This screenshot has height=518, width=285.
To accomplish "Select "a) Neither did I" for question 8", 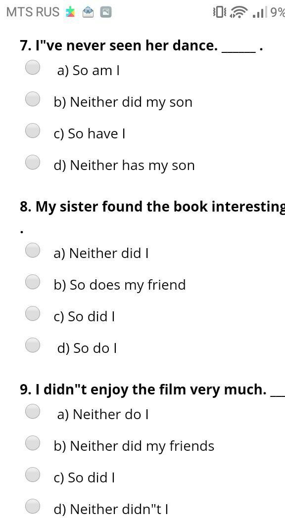I will 33,250.
